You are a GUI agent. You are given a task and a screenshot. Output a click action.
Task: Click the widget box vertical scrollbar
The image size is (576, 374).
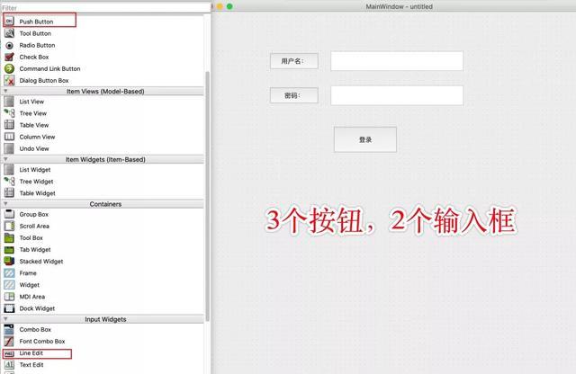(208, 180)
